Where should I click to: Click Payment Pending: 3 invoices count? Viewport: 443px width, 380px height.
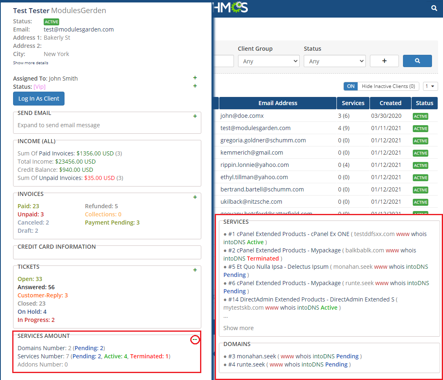pos(112,223)
